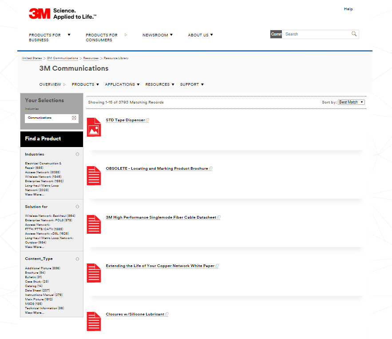Expand the ABOUT US dropdown
This screenshot has width=392, height=339.
point(200,35)
